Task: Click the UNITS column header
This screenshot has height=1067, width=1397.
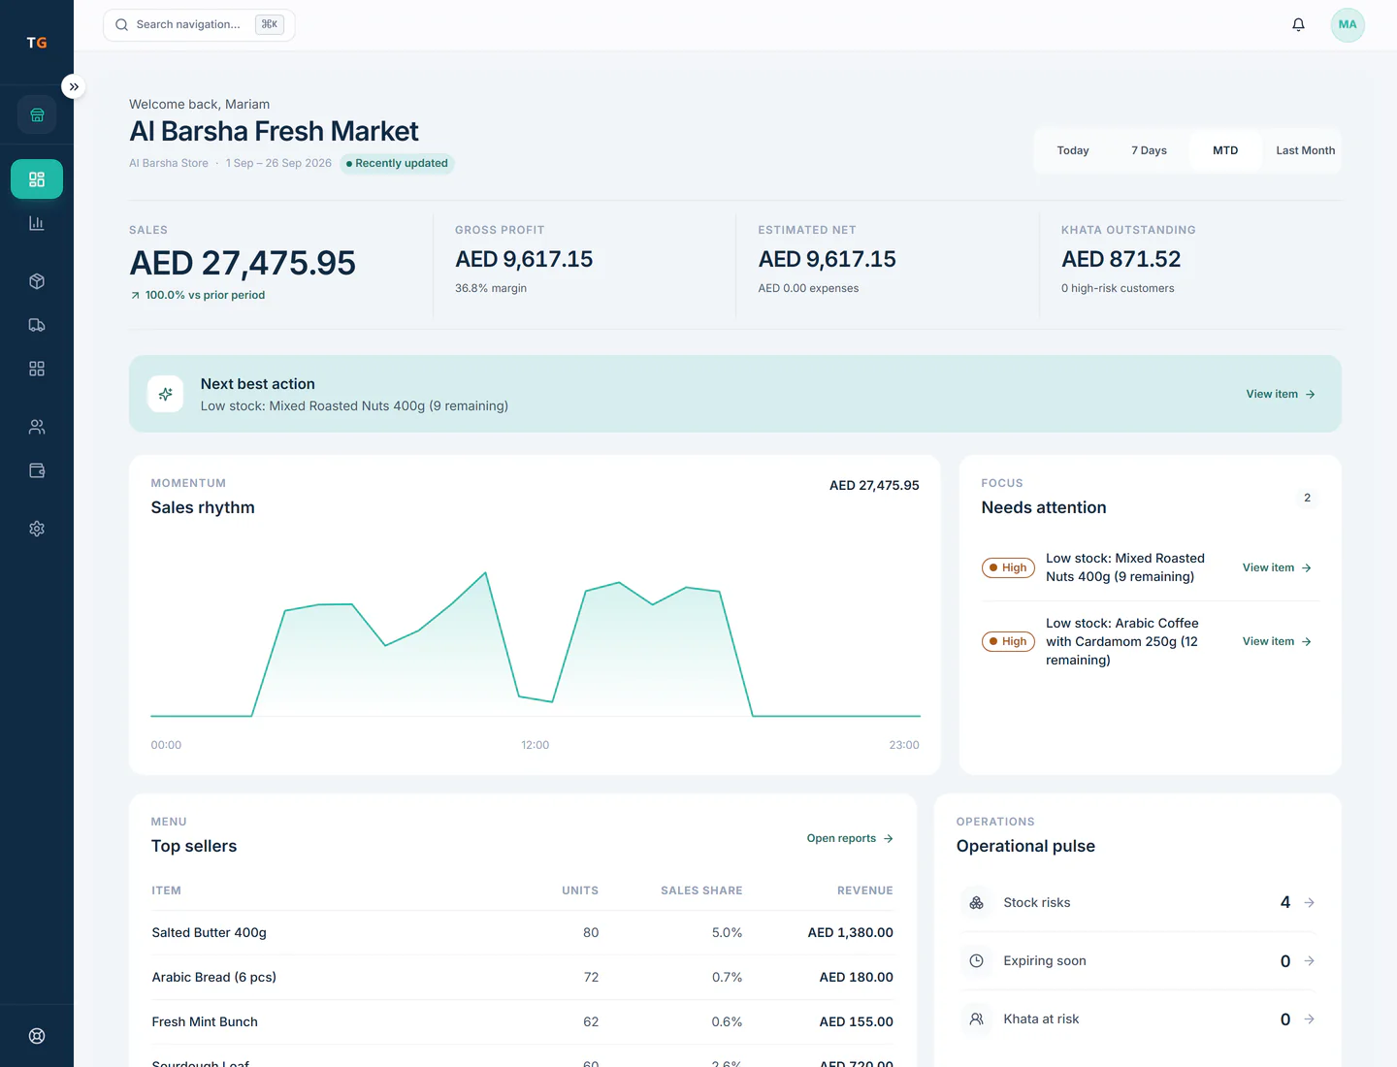Action: 580,890
